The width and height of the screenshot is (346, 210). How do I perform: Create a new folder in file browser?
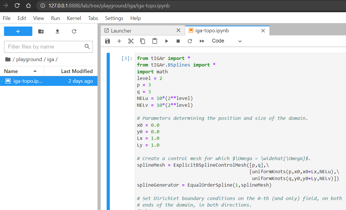41,31
